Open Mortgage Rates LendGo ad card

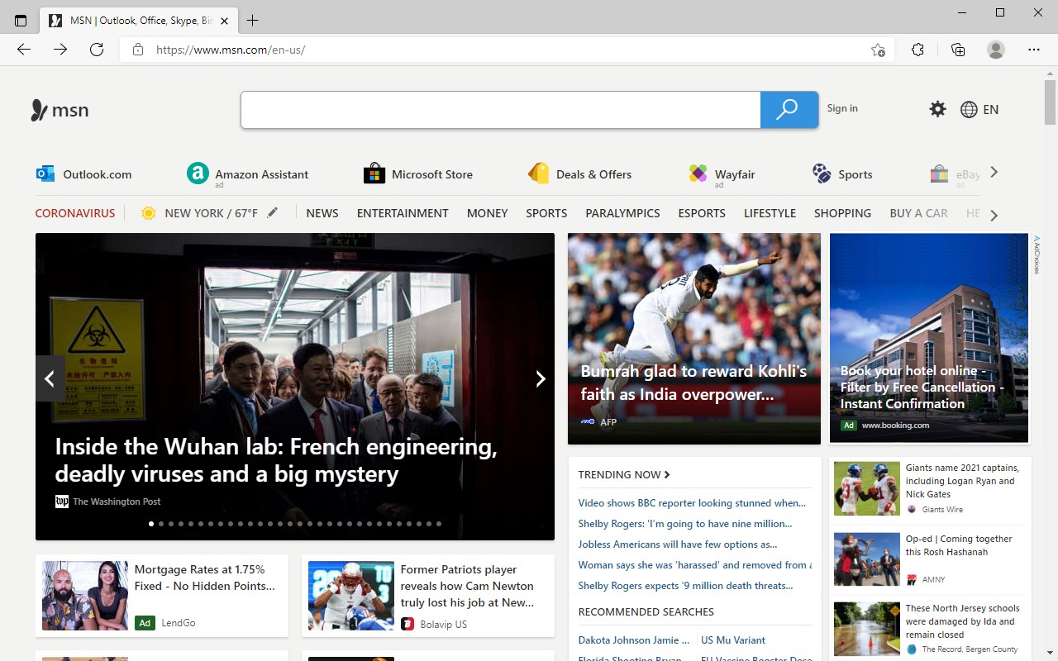tap(162, 596)
